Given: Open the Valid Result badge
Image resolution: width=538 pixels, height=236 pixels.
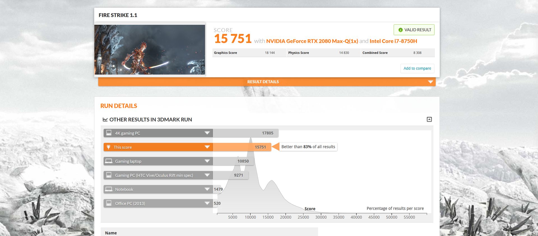Looking at the screenshot, I should tap(414, 30).
